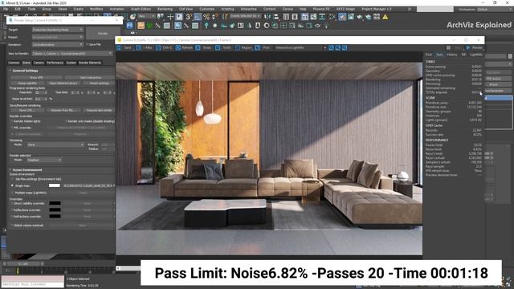Activate Region icon in Corona VFB
The image size is (514, 289).
[x=238, y=48]
